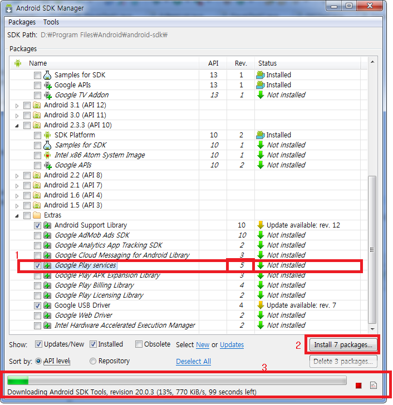Click the scrollbar down arrow
The width and height of the screenshot is (393, 405).
click(372, 329)
